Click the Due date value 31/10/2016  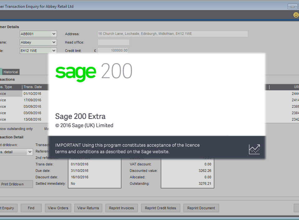(x=80, y=171)
